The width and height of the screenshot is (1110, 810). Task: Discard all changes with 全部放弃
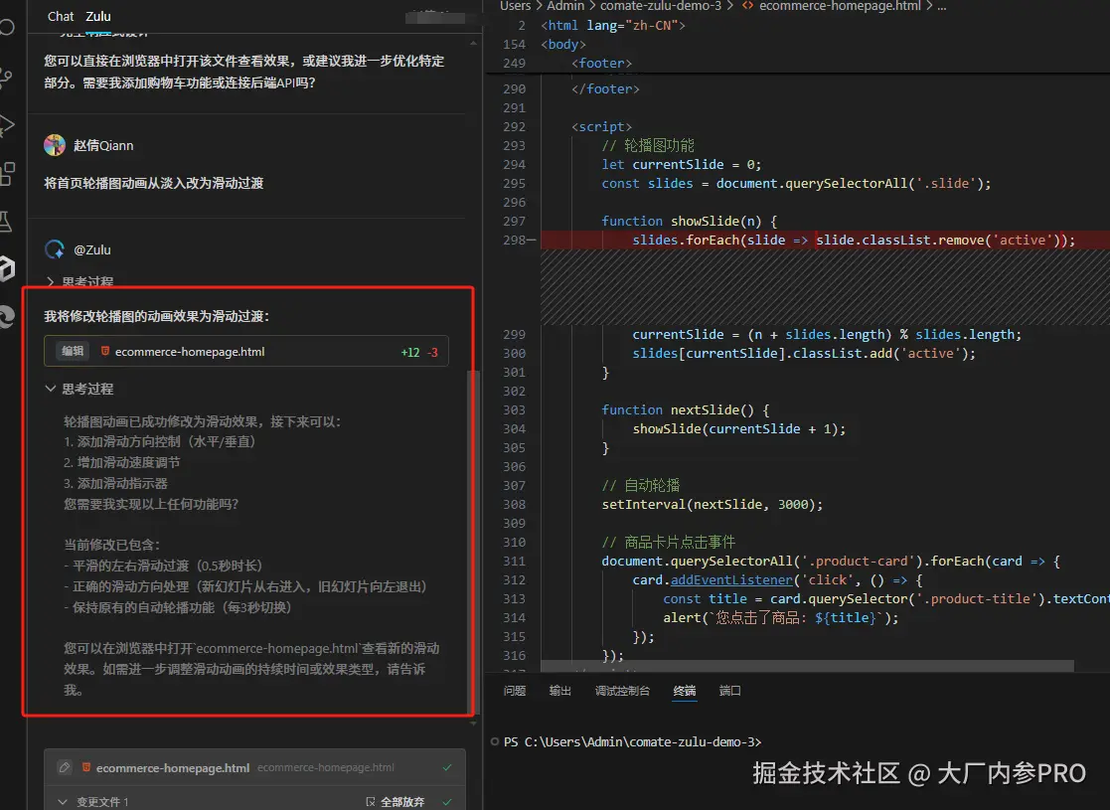pyautogui.click(x=402, y=801)
